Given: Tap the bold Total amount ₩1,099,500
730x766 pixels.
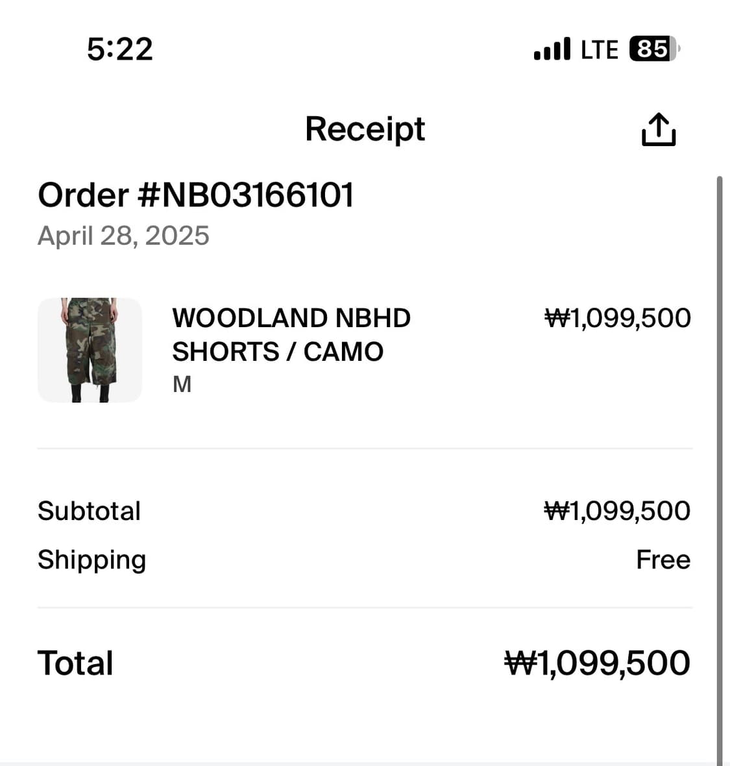Looking at the screenshot, I should click(x=597, y=663).
